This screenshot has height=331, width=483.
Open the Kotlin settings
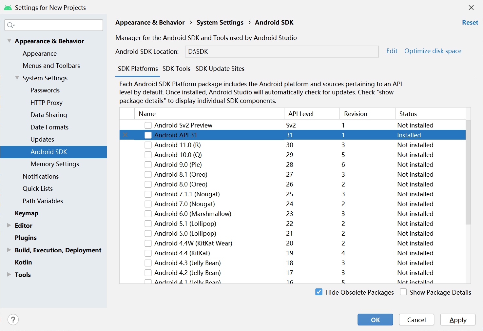click(23, 262)
